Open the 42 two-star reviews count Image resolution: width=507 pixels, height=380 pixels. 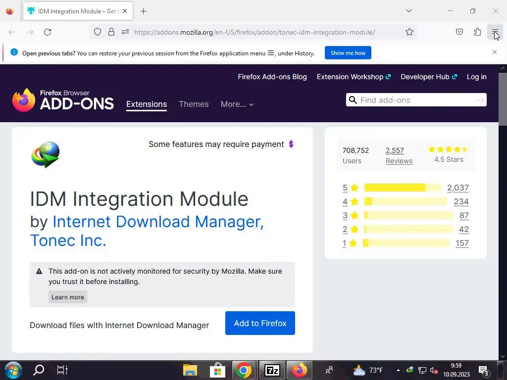(x=463, y=230)
